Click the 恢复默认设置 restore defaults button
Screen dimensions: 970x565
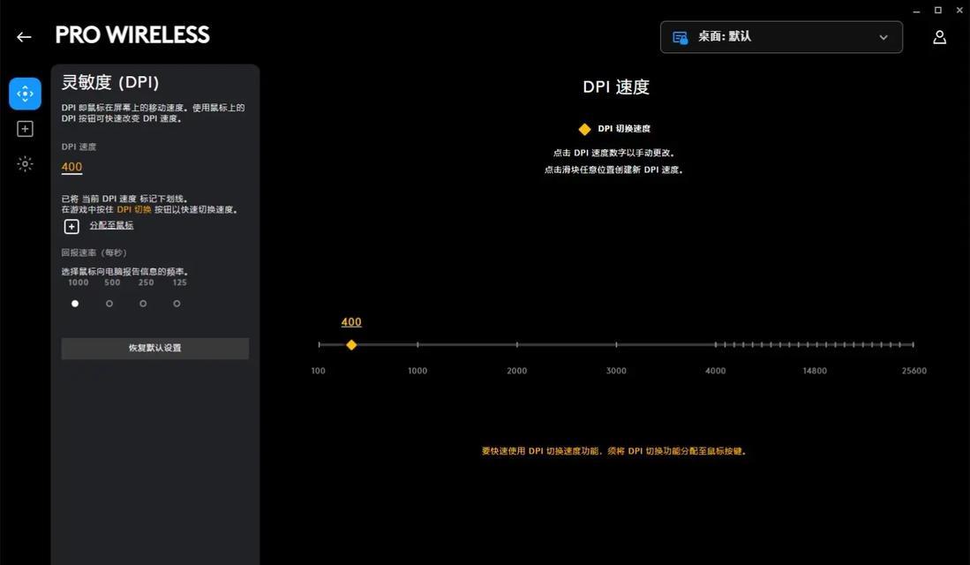[x=155, y=348]
